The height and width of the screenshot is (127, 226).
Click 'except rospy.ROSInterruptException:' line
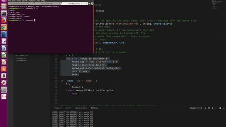(x=91, y=90)
